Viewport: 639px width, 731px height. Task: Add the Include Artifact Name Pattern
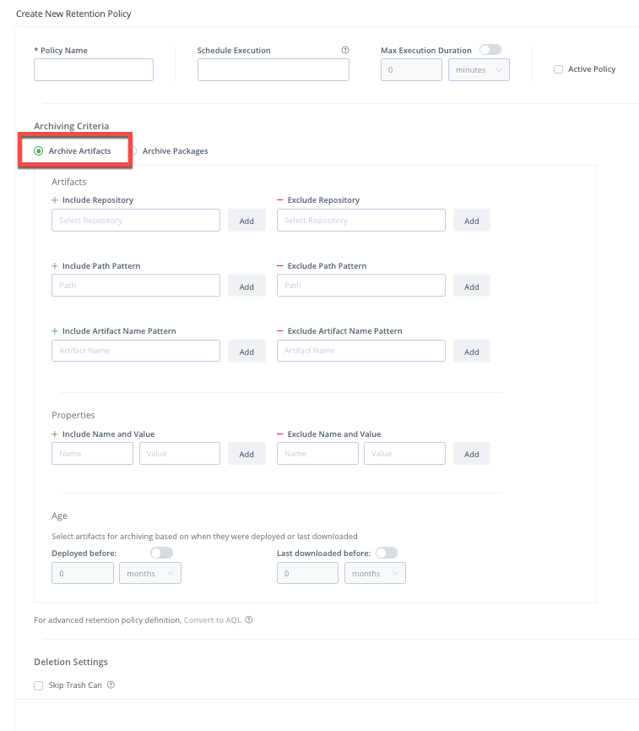(246, 352)
